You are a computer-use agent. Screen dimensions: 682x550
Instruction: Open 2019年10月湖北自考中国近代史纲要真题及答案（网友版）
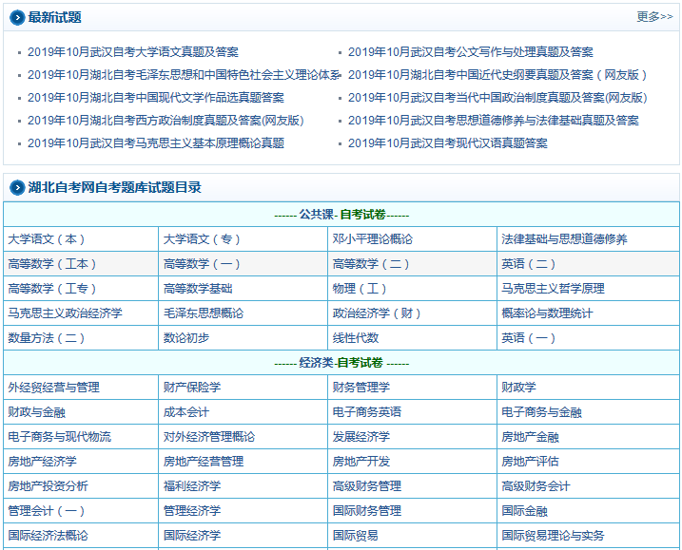[x=497, y=75]
